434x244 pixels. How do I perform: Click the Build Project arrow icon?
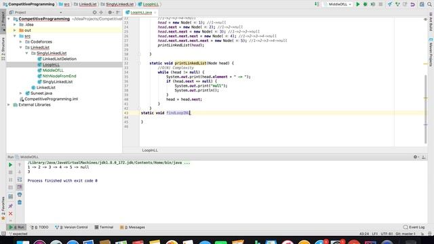pyautogui.click(x=317, y=4)
